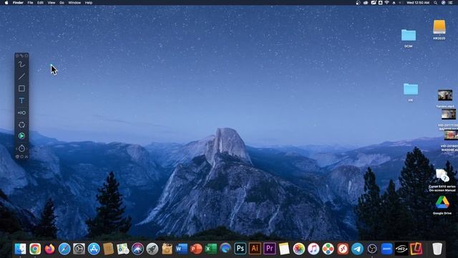458x258 pixels.
Task: Click the clock showing Wed 12:50 AM
Action: tap(418, 3)
